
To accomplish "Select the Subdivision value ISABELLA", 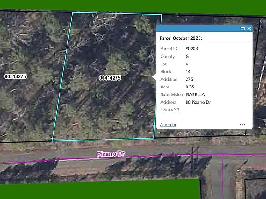I will click(x=195, y=94).
